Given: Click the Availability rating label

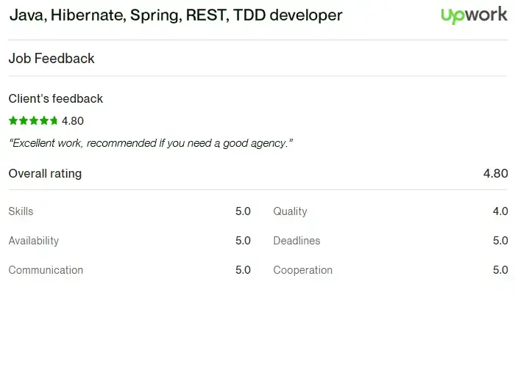Looking at the screenshot, I should point(34,241).
